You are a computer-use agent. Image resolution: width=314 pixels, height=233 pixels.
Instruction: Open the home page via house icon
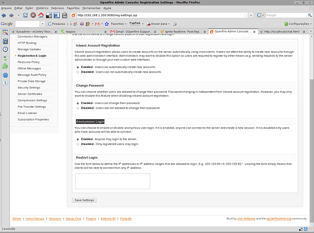click(x=41, y=15)
